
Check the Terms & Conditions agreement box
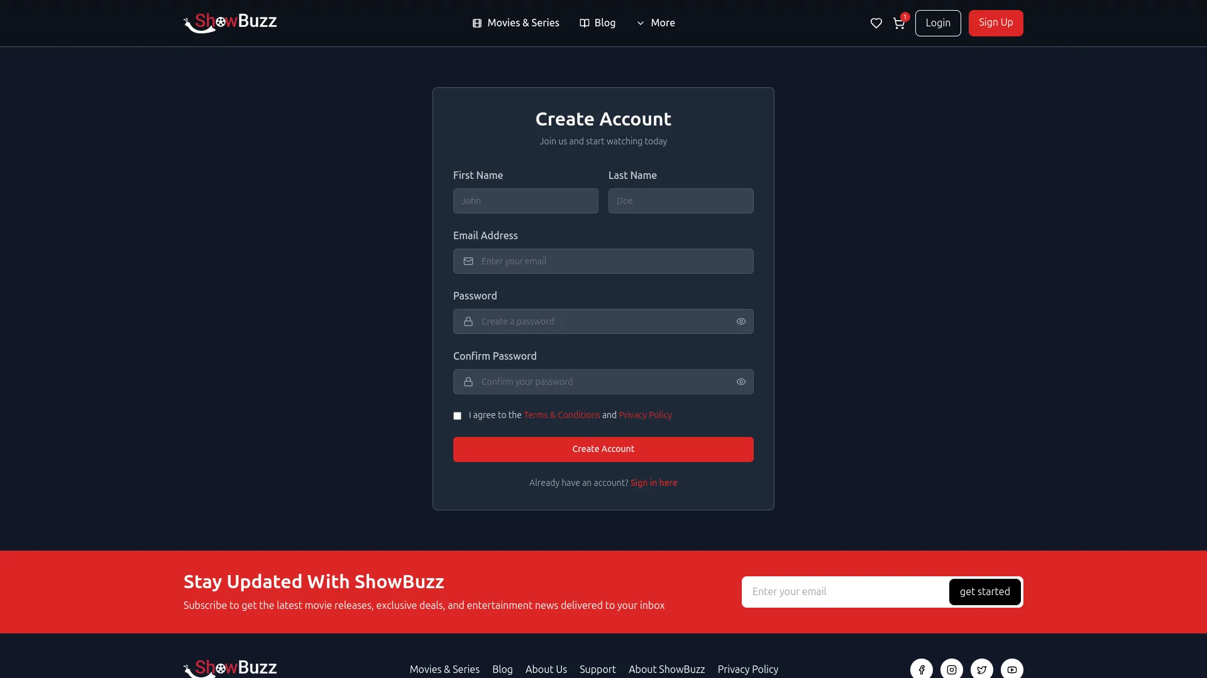(x=458, y=416)
